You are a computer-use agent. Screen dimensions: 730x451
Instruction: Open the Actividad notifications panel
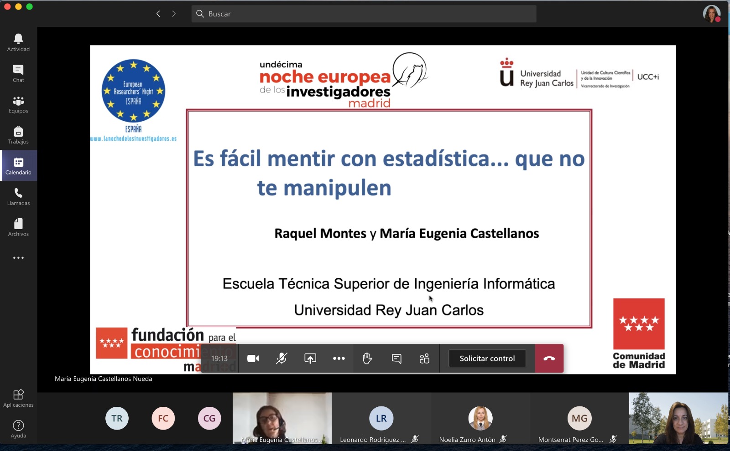click(18, 43)
